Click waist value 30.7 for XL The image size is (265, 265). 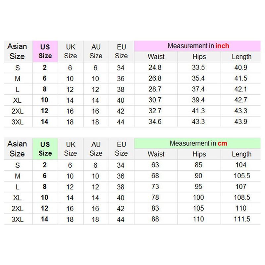(x=155, y=100)
